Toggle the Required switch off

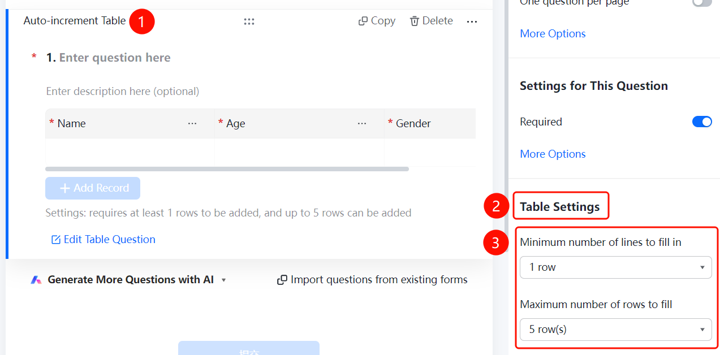coord(702,122)
